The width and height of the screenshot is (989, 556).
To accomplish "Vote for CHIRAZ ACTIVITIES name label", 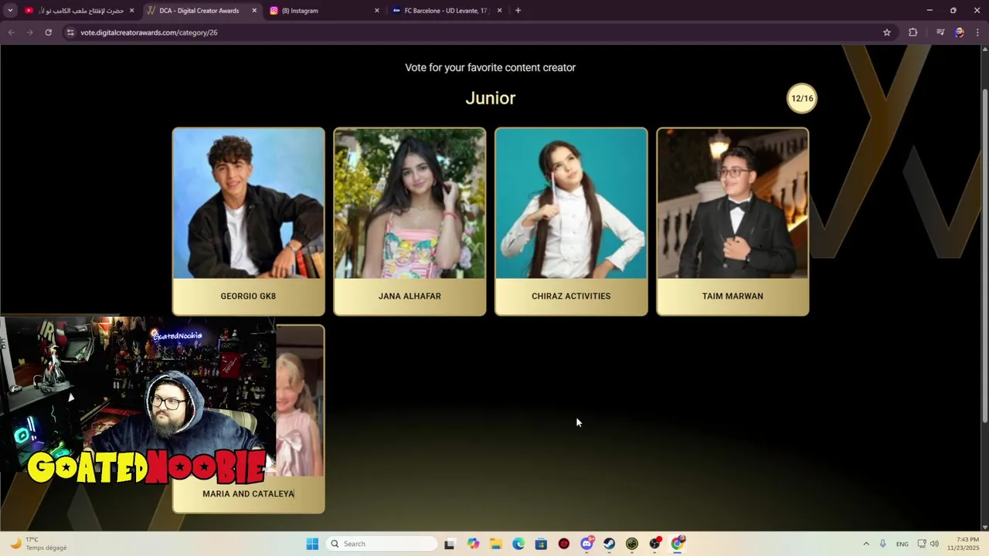I will (571, 296).
